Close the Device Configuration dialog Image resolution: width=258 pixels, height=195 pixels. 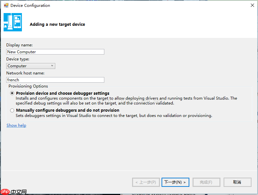pyautogui.click(x=252, y=6)
